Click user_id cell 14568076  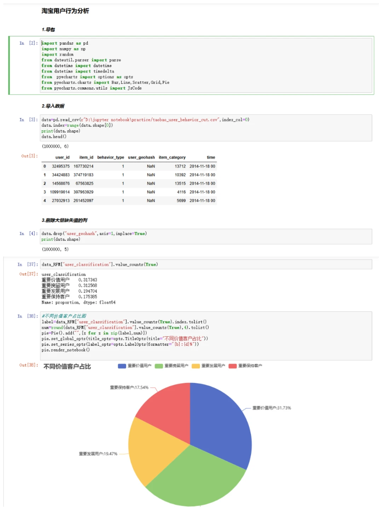[61, 183]
